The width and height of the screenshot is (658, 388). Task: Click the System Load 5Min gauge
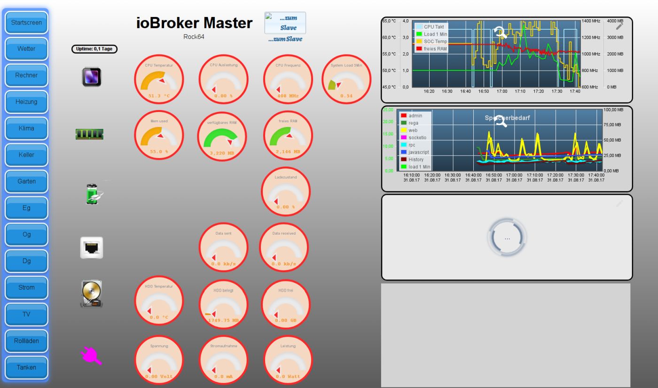[x=346, y=79]
